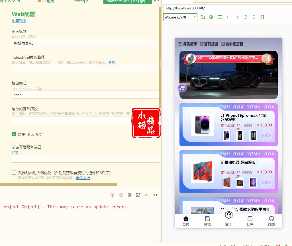Click first small phone thumbnail in iPhone card

pyautogui.click(x=226, y=135)
